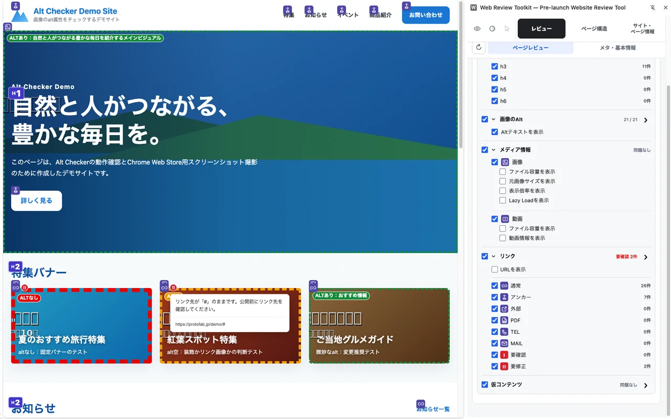Open リンク details right arrow
The width and height of the screenshot is (671, 419).
(x=646, y=257)
